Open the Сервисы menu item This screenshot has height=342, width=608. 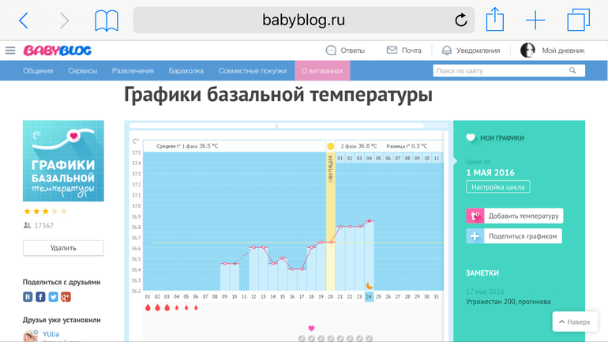[82, 71]
